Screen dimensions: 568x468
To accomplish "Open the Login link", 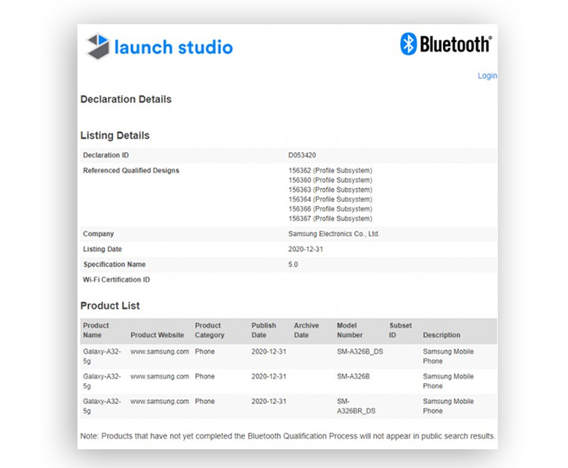I will [487, 76].
